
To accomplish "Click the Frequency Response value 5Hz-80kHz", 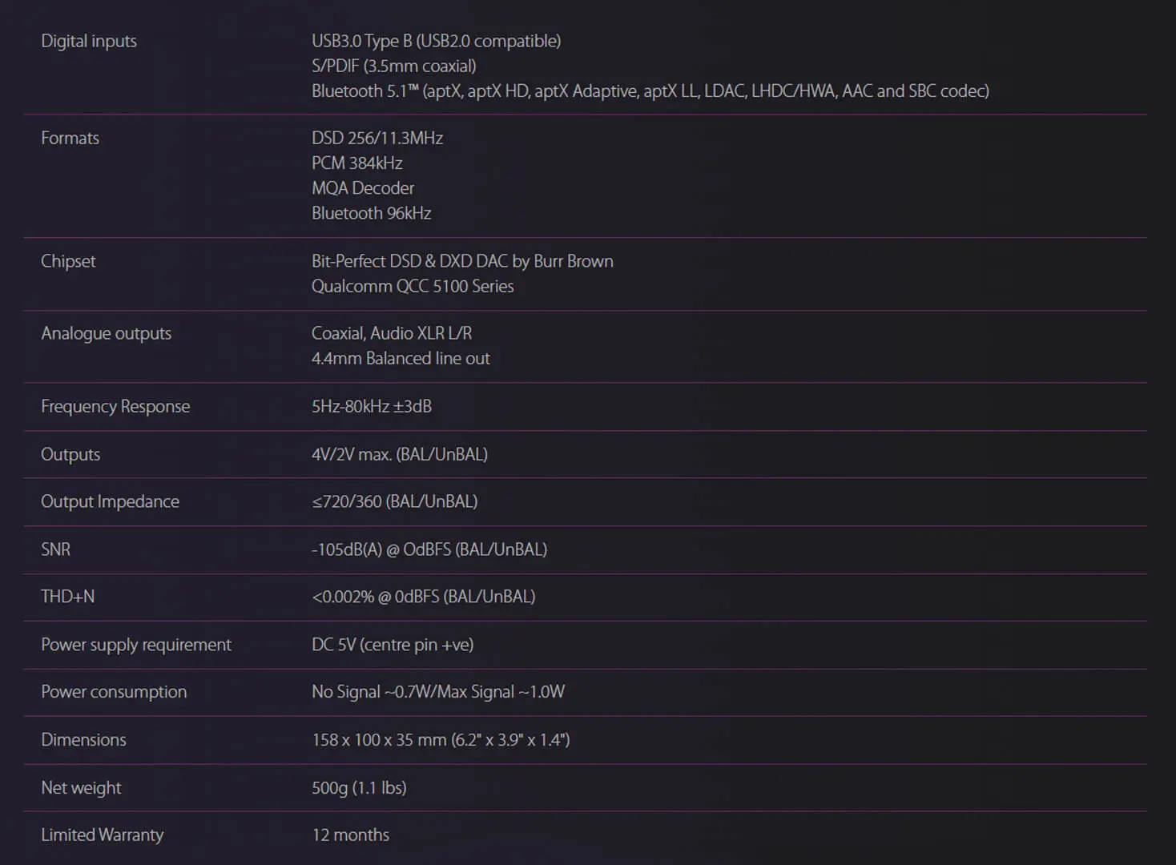I will pos(371,406).
